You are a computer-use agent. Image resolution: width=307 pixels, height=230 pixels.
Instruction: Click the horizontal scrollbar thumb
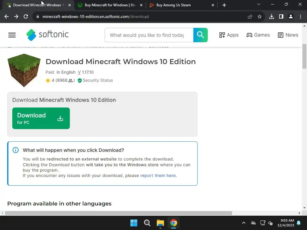click(118, 213)
